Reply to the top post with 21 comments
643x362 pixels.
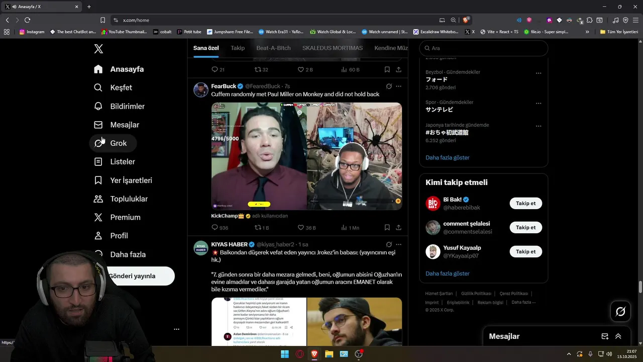[x=218, y=69]
